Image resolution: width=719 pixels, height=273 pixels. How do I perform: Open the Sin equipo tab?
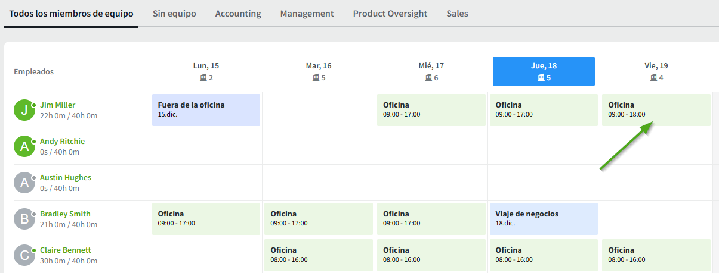[174, 14]
